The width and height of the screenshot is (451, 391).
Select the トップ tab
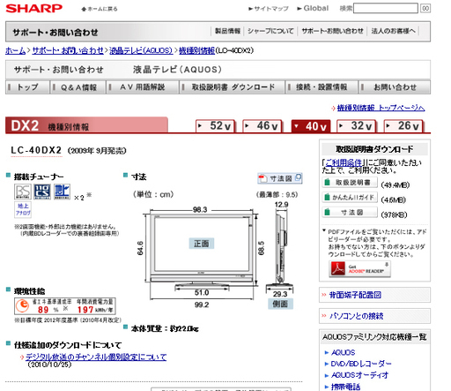pyautogui.click(x=27, y=87)
